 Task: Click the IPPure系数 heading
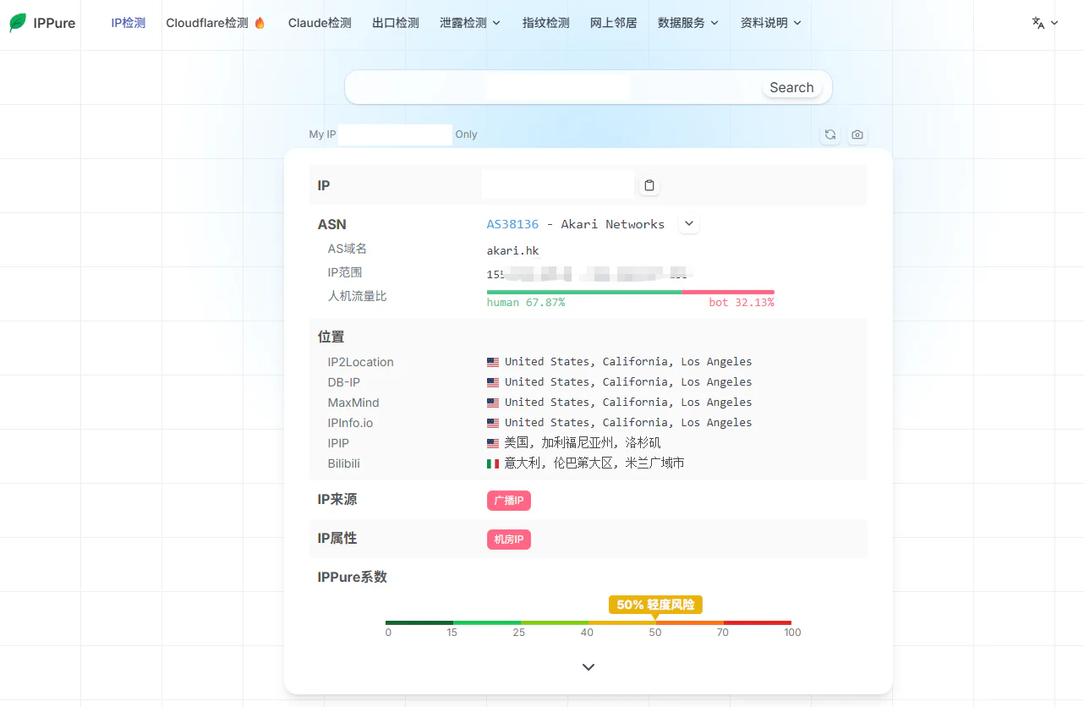(353, 577)
